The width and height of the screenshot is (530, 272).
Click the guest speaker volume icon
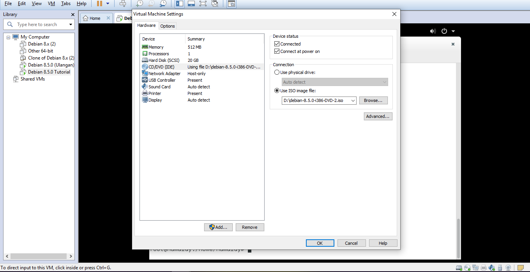433,31
